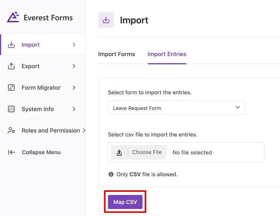Click the Choose File button

[x=138, y=152]
